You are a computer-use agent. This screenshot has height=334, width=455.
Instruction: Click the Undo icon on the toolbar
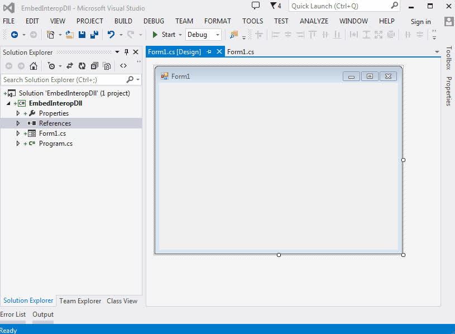coord(111,35)
